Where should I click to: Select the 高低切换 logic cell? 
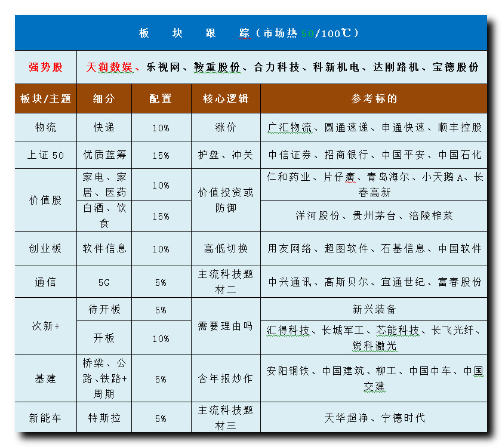[x=226, y=249]
